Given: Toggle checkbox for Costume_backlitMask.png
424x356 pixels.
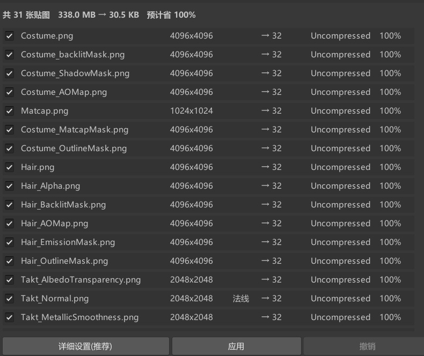Looking at the screenshot, I should pyautogui.click(x=10, y=55).
